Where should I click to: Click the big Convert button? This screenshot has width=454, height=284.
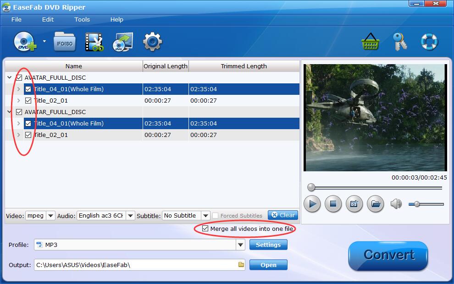coord(388,256)
